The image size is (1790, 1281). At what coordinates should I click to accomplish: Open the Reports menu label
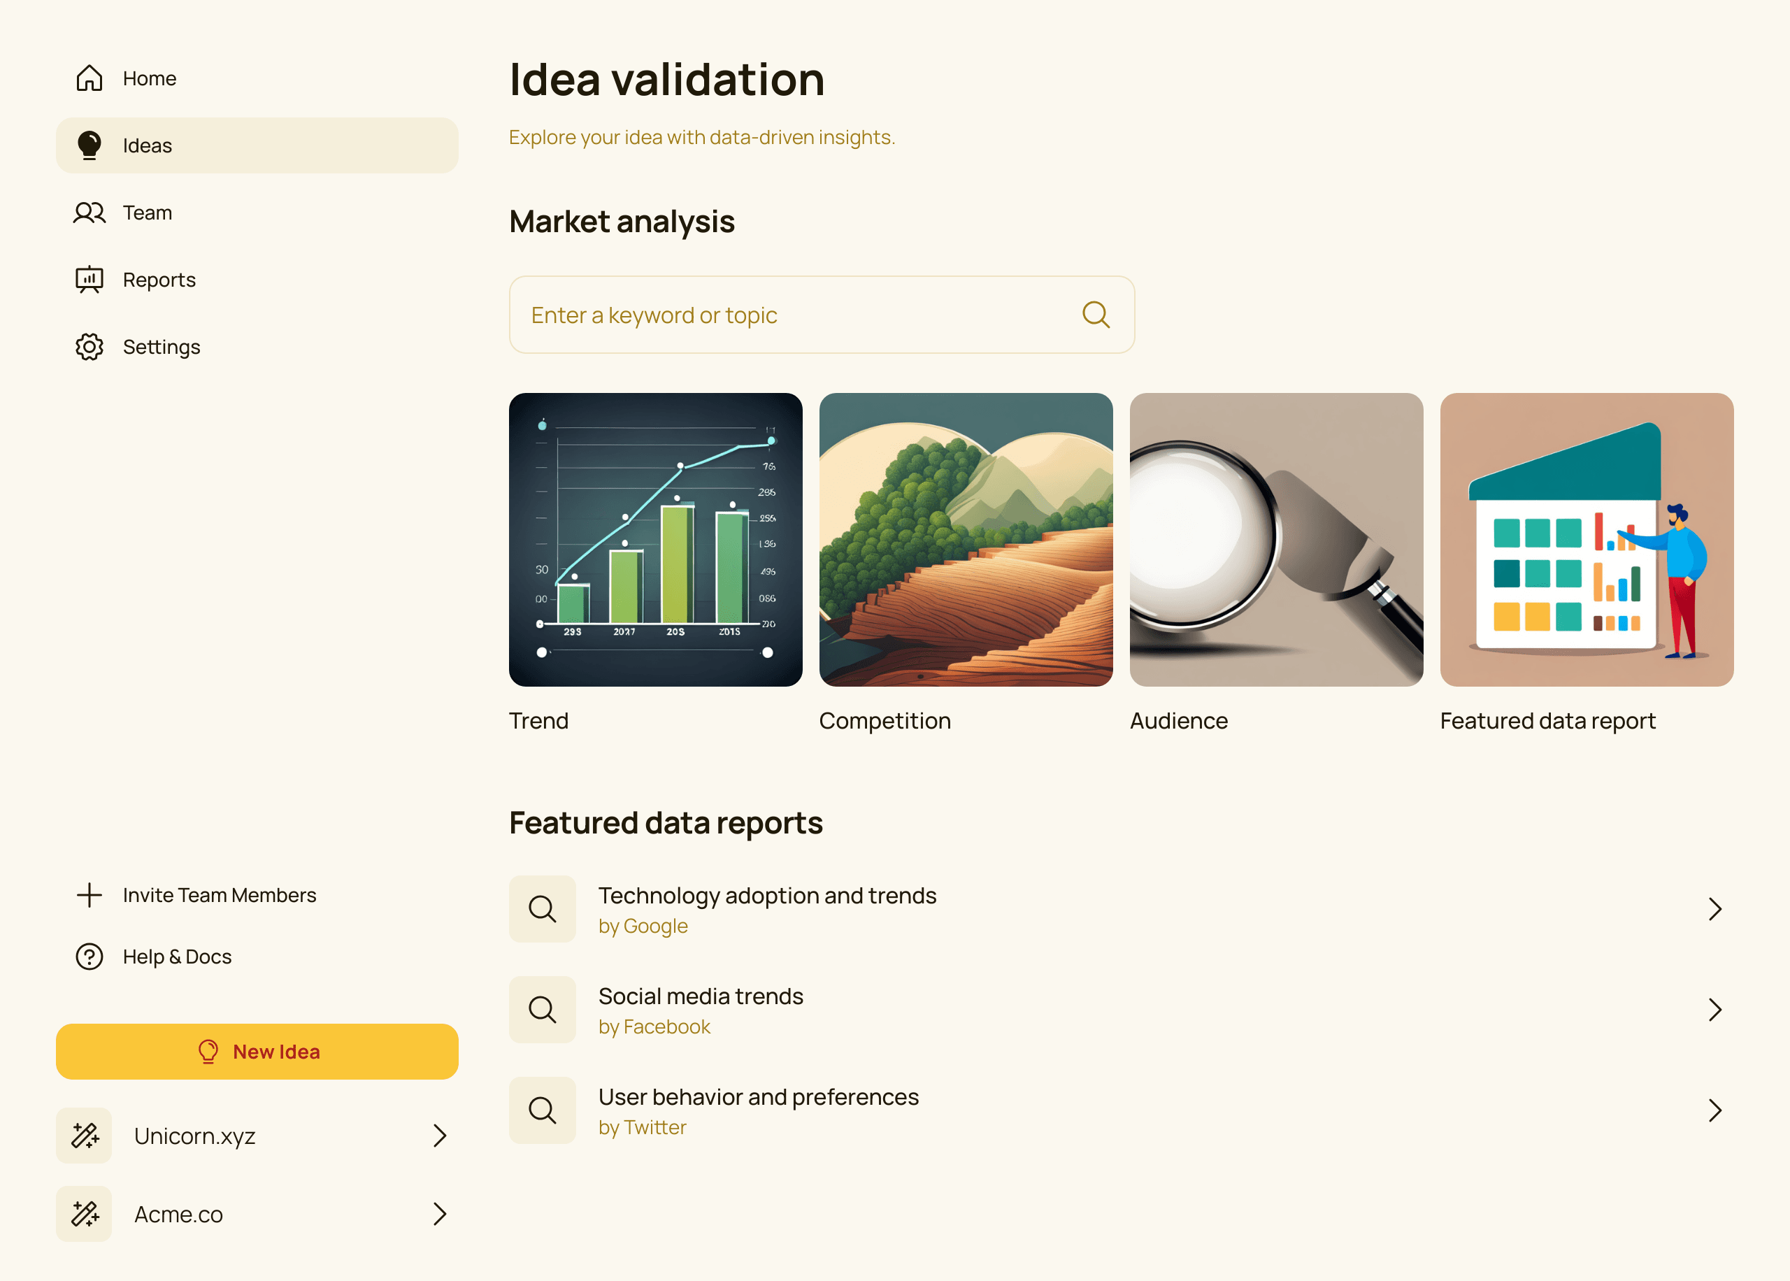[x=159, y=280]
